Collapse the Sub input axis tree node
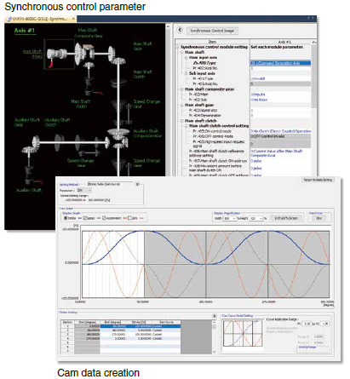Viewport: 350px width, 379px height. [186, 73]
